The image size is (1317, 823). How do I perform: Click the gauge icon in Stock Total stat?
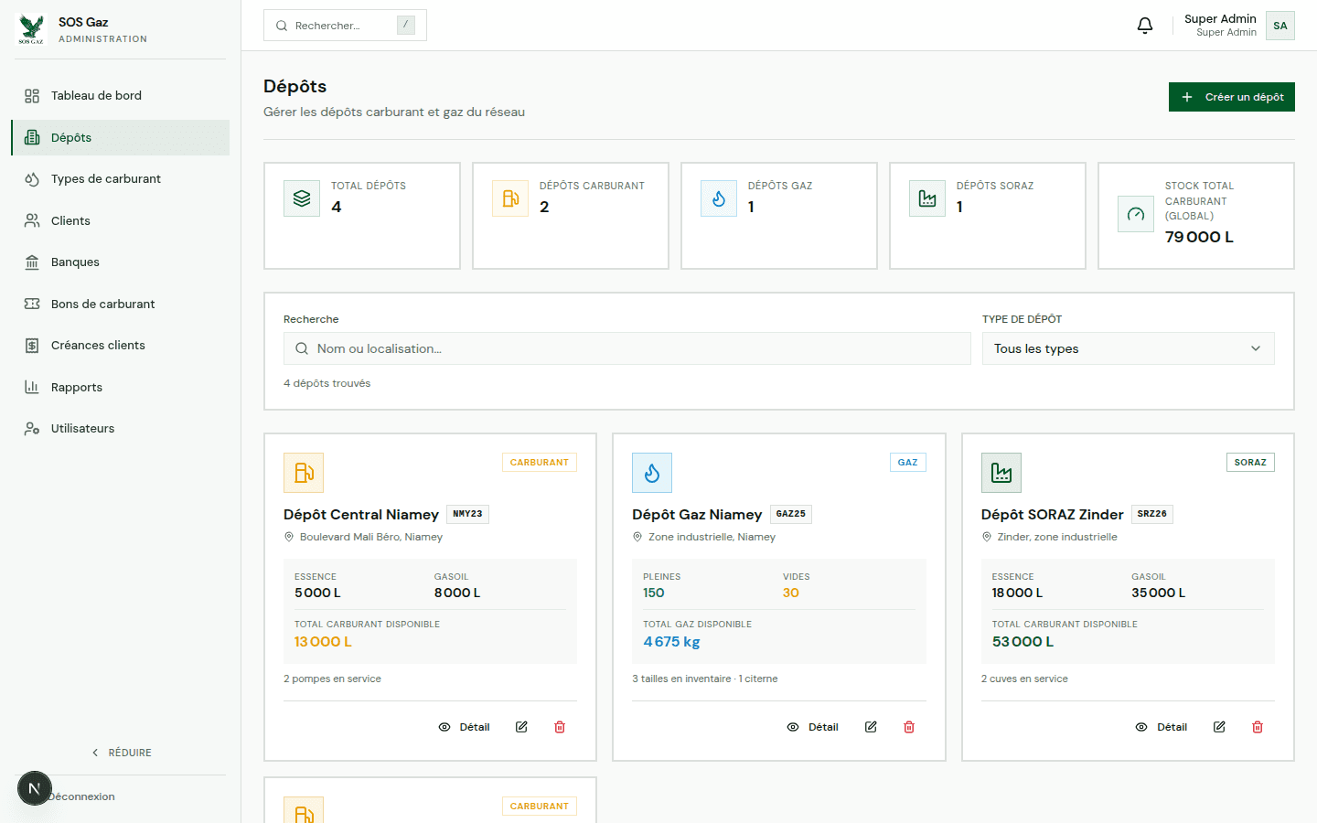[1136, 214]
